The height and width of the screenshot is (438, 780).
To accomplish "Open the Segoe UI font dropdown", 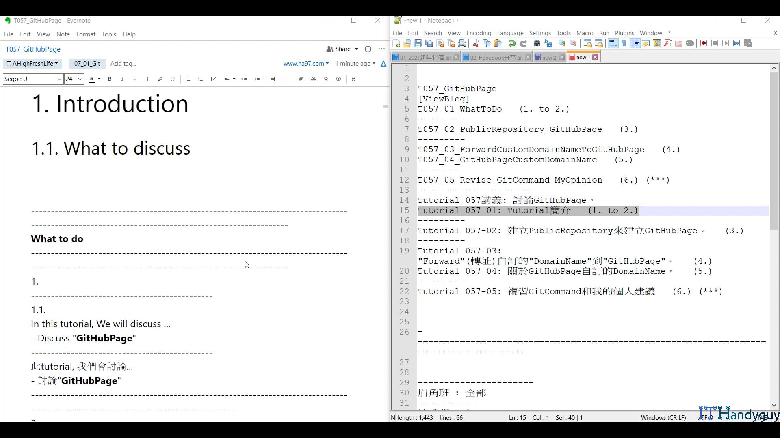I will (33, 79).
